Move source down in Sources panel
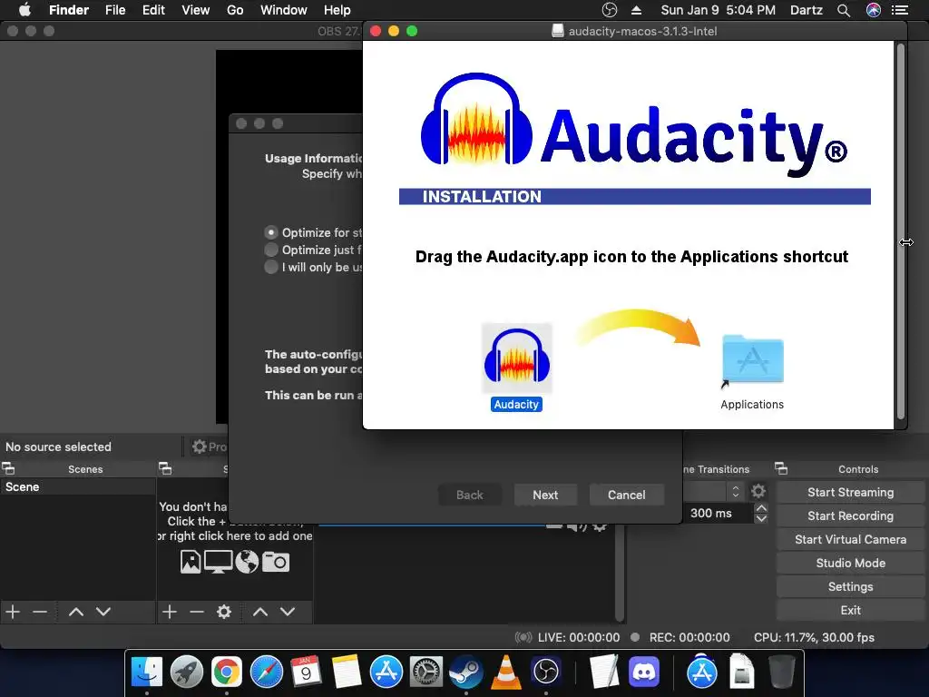This screenshot has height=697, width=929. coord(288,612)
